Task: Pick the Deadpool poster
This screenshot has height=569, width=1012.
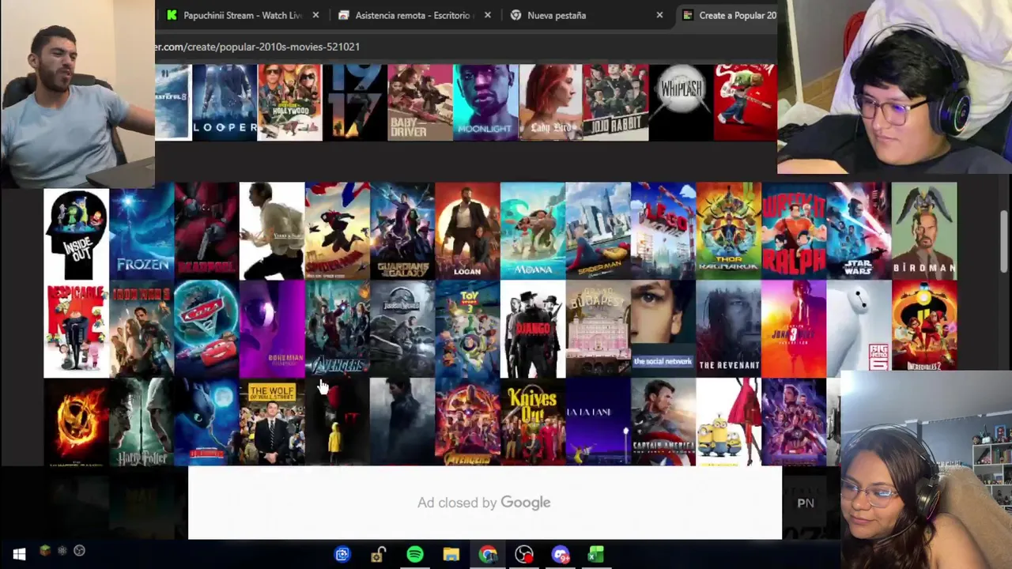Action: tap(206, 231)
